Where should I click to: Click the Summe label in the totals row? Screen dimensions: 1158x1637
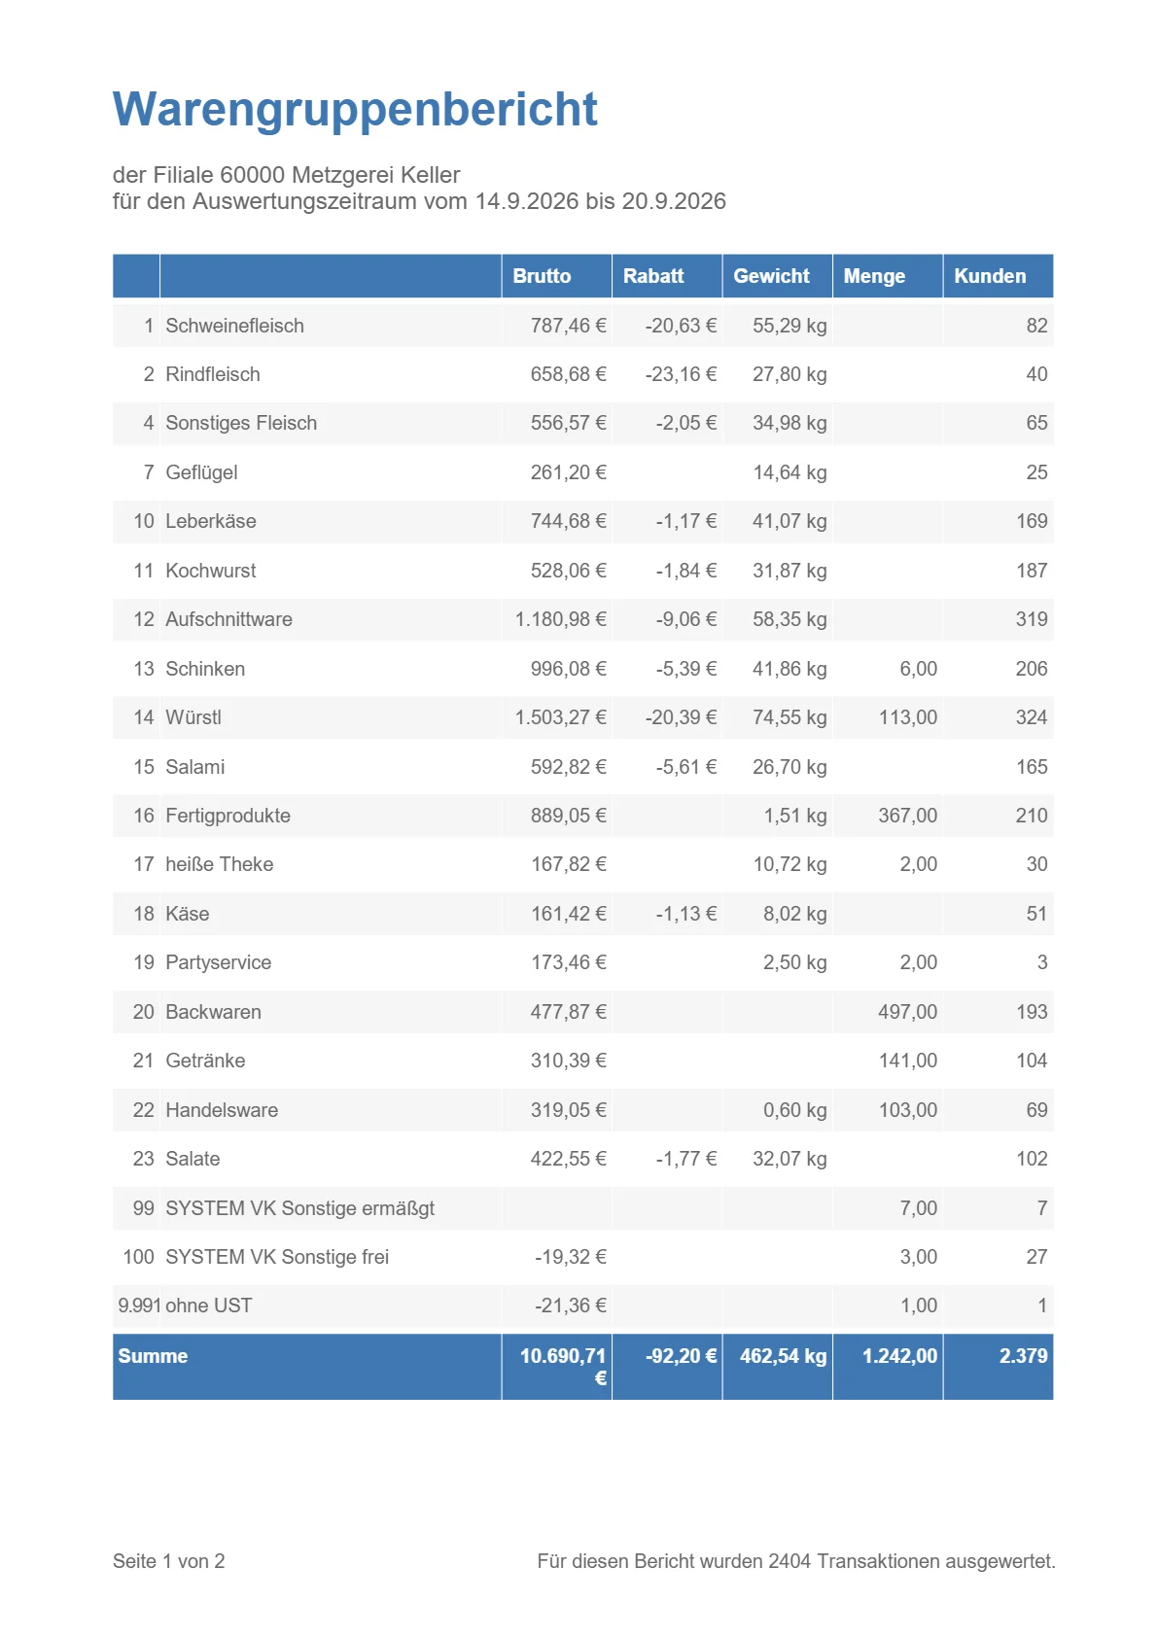pos(153,1356)
